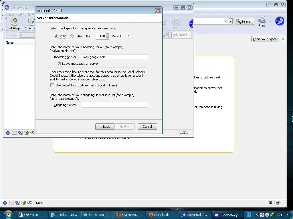Screen dimensions: 293x219
Task: Decrease the Port number with down arrow
Action: [x=107, y=38]
